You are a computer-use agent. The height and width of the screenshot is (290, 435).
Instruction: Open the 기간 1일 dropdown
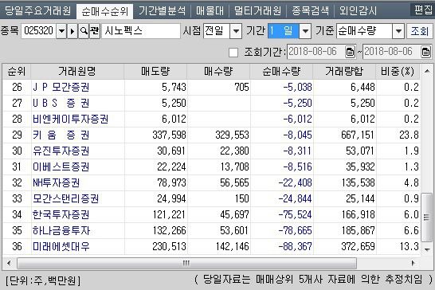(x=305, y=31)
